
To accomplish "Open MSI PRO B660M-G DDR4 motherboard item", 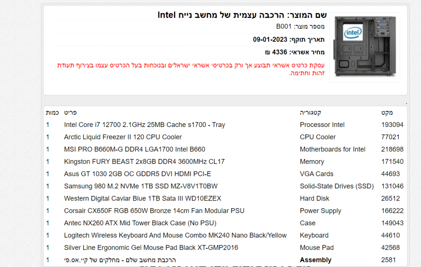I will pyautogui.click(x=135, y=149).
